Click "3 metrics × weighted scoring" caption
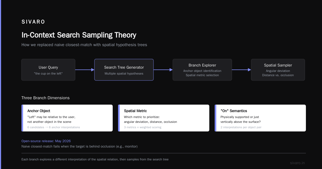This screenshot has height=169, width=322. [x=142, y=127]
